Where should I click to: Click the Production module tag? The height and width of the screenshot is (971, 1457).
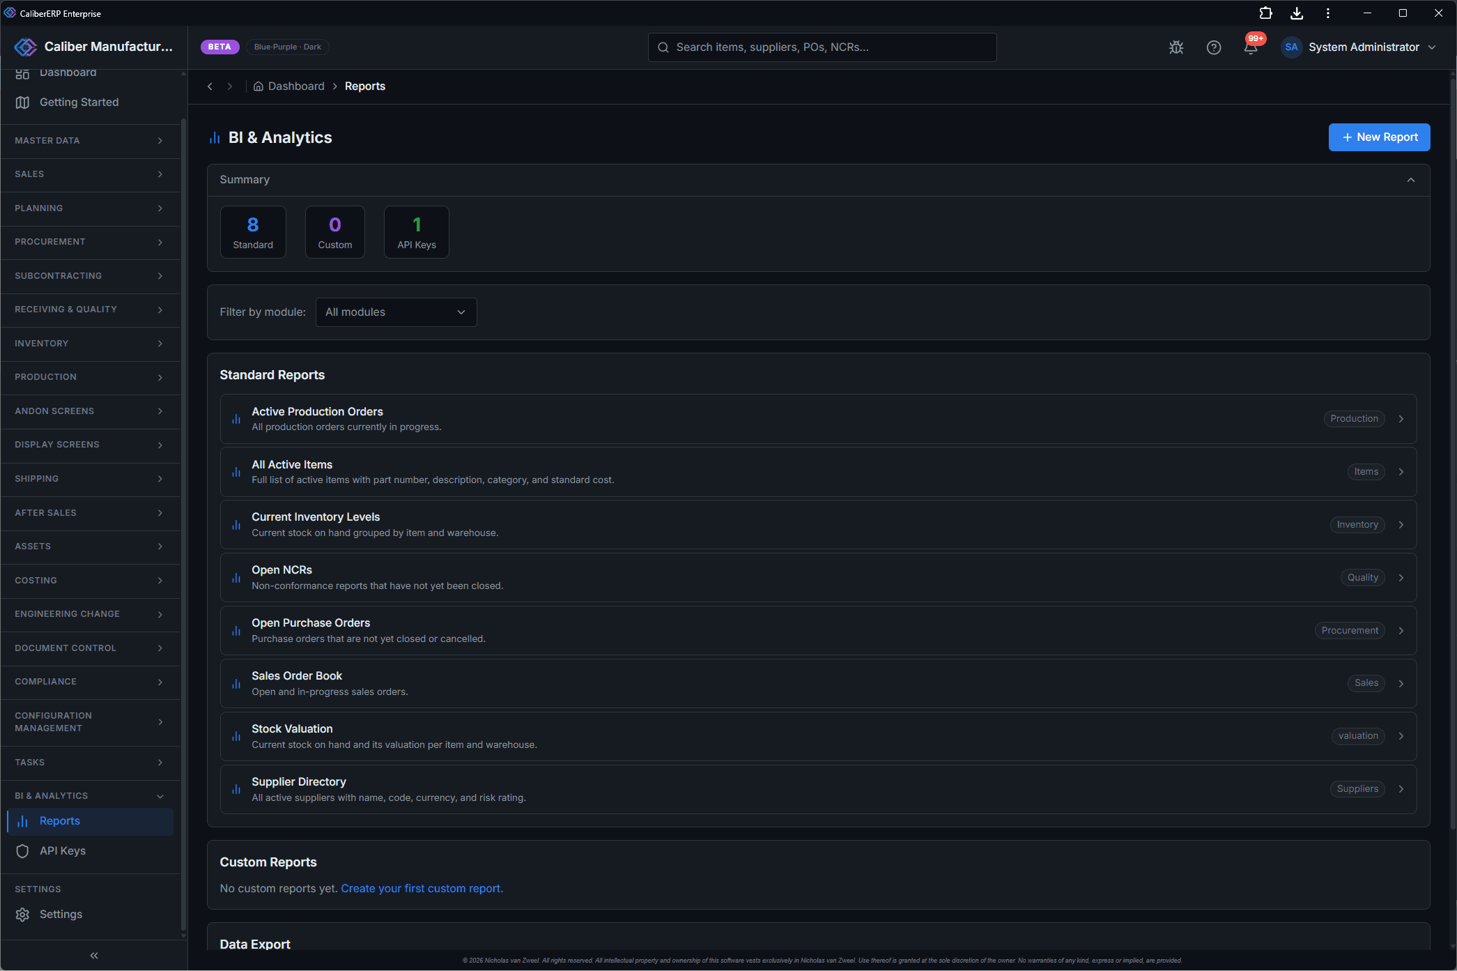click(1354, 419)
